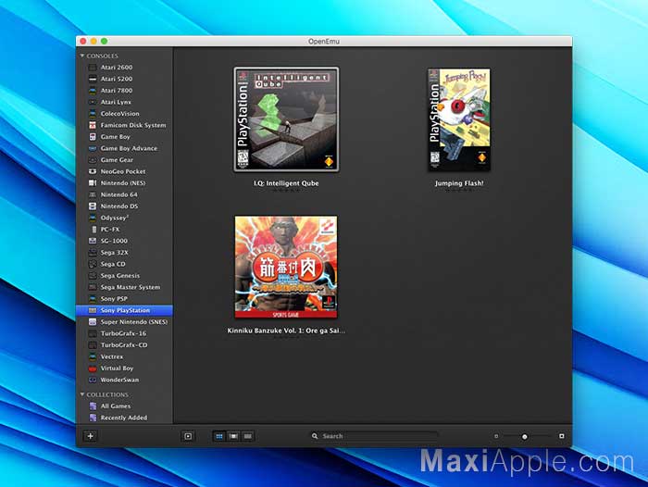Click the Atari 5200 console icon
The width and height of the screenshot is (648, 487).
click(x=93, y=79)
